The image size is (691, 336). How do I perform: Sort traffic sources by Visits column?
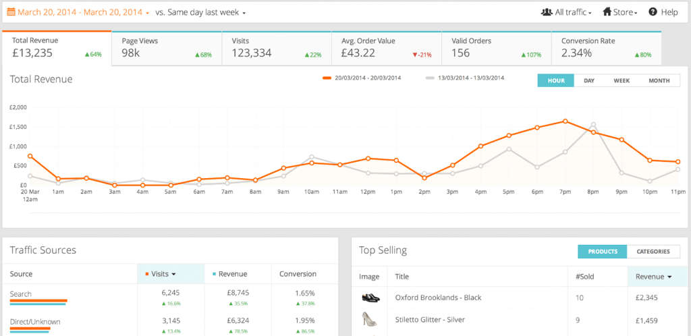[161, 274]
